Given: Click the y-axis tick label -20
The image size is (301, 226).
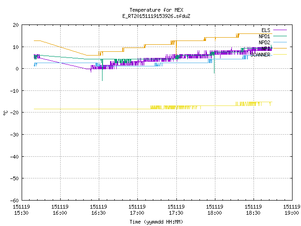Looking at the screenshot, I should (x=15, y=113).
